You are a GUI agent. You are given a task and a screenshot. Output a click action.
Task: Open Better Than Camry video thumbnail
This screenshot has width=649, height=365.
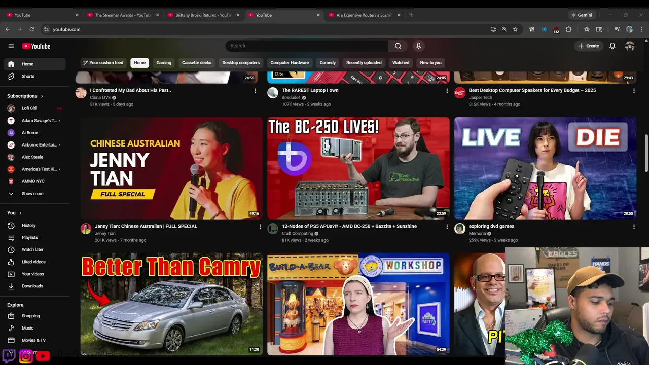pyautogui.click(x=171, y=304)
